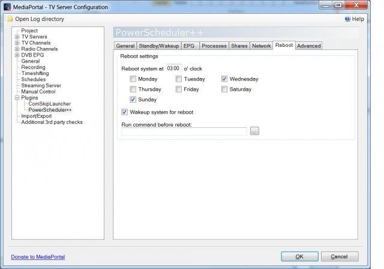Switch to the Network tab
The height and width of the screenshot is (269, 384).
[x=262, y=46]
